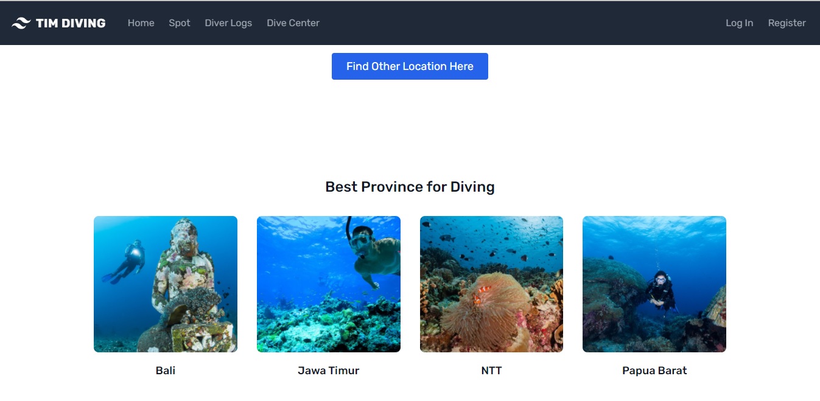Select the Jawa Timur province label
The image size is (820, 401).
click(x=329, y=371)
